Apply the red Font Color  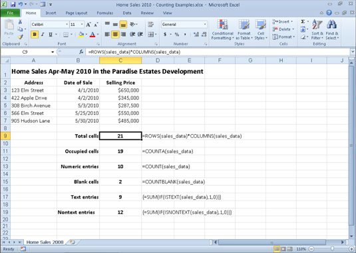(x=92, y=35)
